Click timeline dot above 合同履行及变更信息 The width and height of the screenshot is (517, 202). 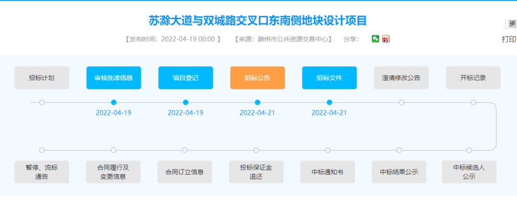113,150
